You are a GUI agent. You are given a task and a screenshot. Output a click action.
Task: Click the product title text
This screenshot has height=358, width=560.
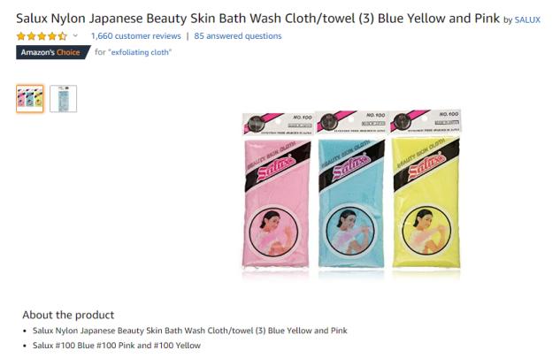257,19
